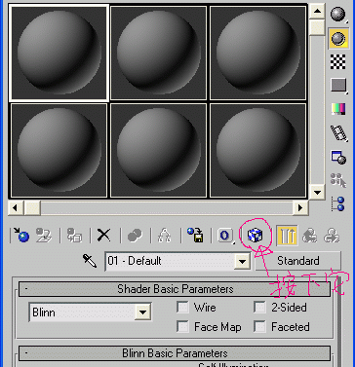Click the Standard material type button
The image size is (355, 367).
click(x=297, y=261)
